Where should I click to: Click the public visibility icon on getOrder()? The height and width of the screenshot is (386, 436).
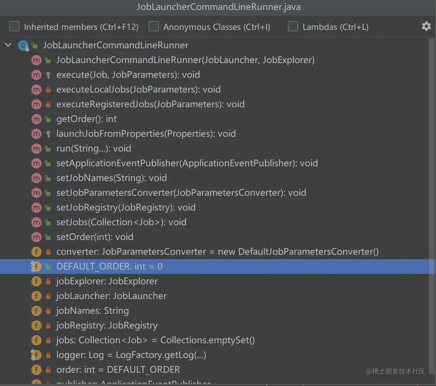tap(48, 119)
